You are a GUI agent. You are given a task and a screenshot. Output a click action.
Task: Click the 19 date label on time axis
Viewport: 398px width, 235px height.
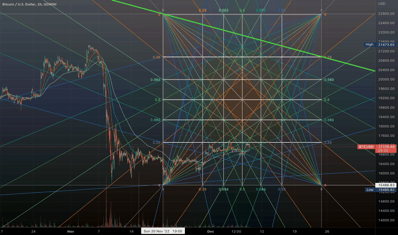(294, 232)
